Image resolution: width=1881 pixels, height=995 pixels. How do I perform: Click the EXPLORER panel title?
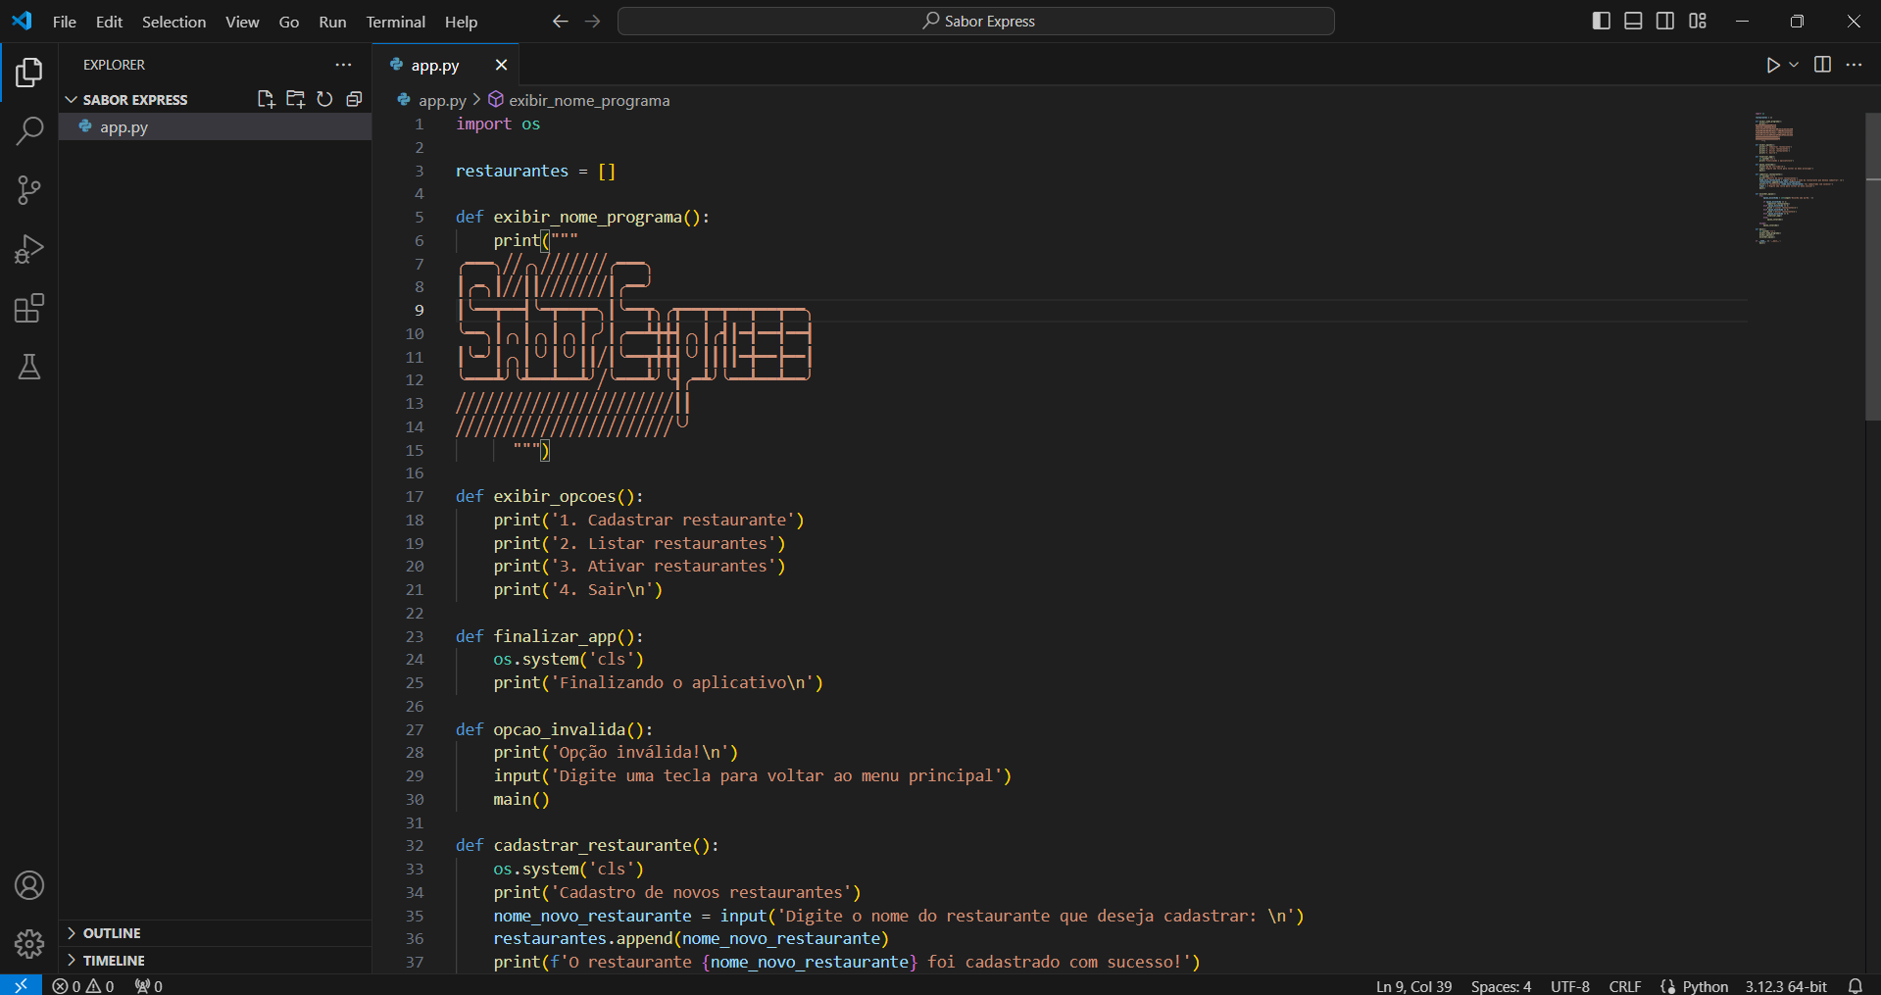[114, 65]
